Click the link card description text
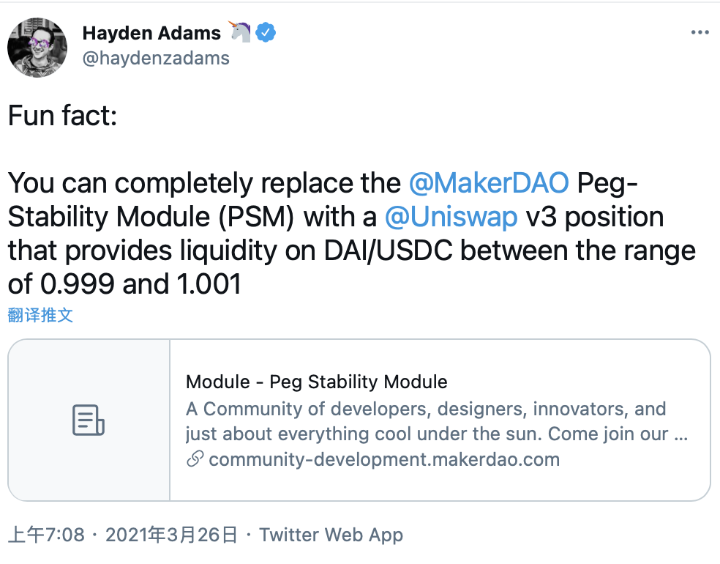This screenshot has width=720, height=564. 437,421
